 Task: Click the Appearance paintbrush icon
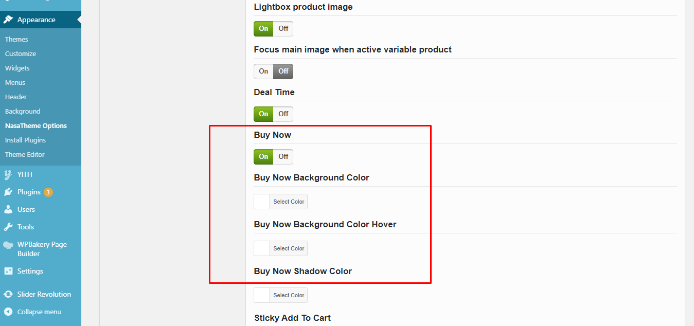8,20
